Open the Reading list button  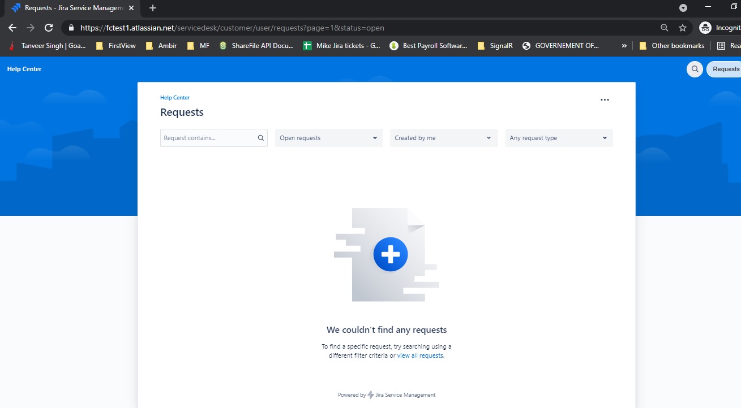tap(729, 46)
